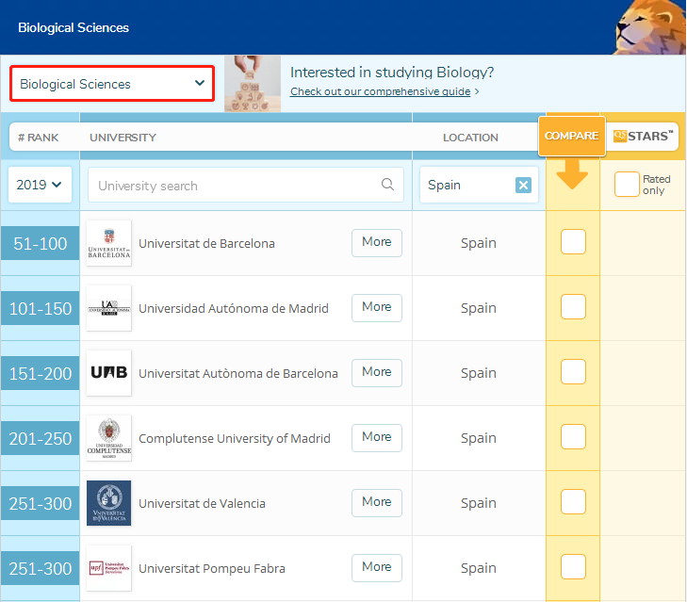The height and width of the screenshot is (602, 687).
Task: Open Complutense University of Madrid name link
Action: [x=235, y=438]
